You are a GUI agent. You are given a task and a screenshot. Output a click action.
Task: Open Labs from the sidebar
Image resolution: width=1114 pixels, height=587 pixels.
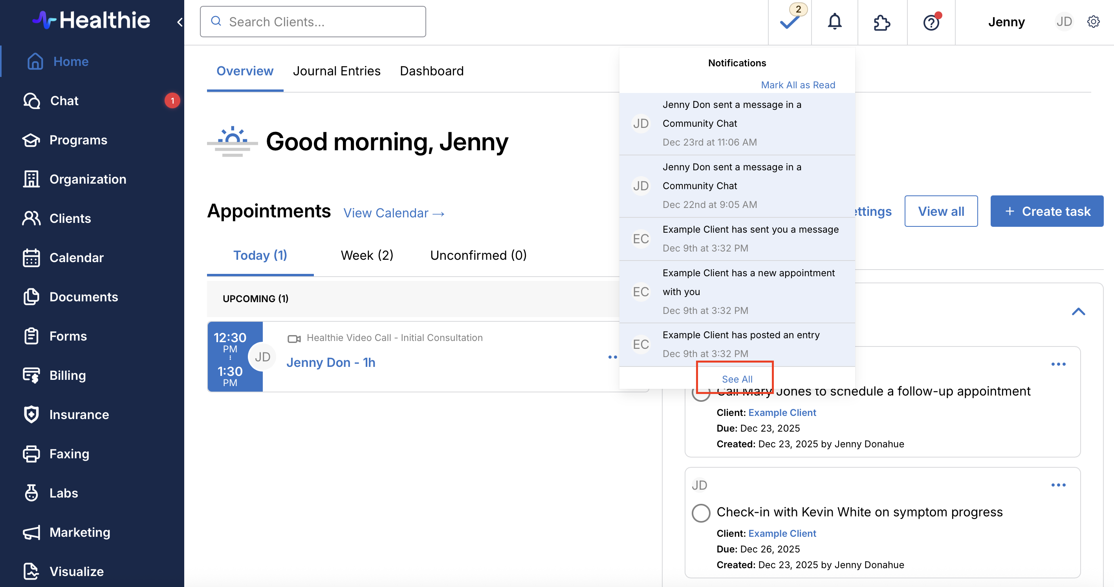64,493
